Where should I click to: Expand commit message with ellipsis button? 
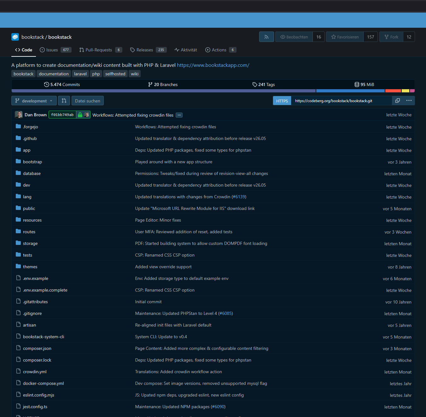179,115
